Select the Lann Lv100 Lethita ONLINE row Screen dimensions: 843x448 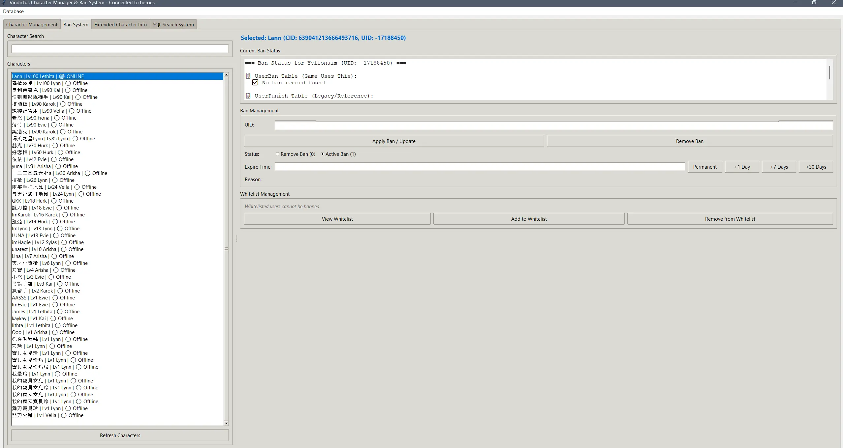coord(117,76)
